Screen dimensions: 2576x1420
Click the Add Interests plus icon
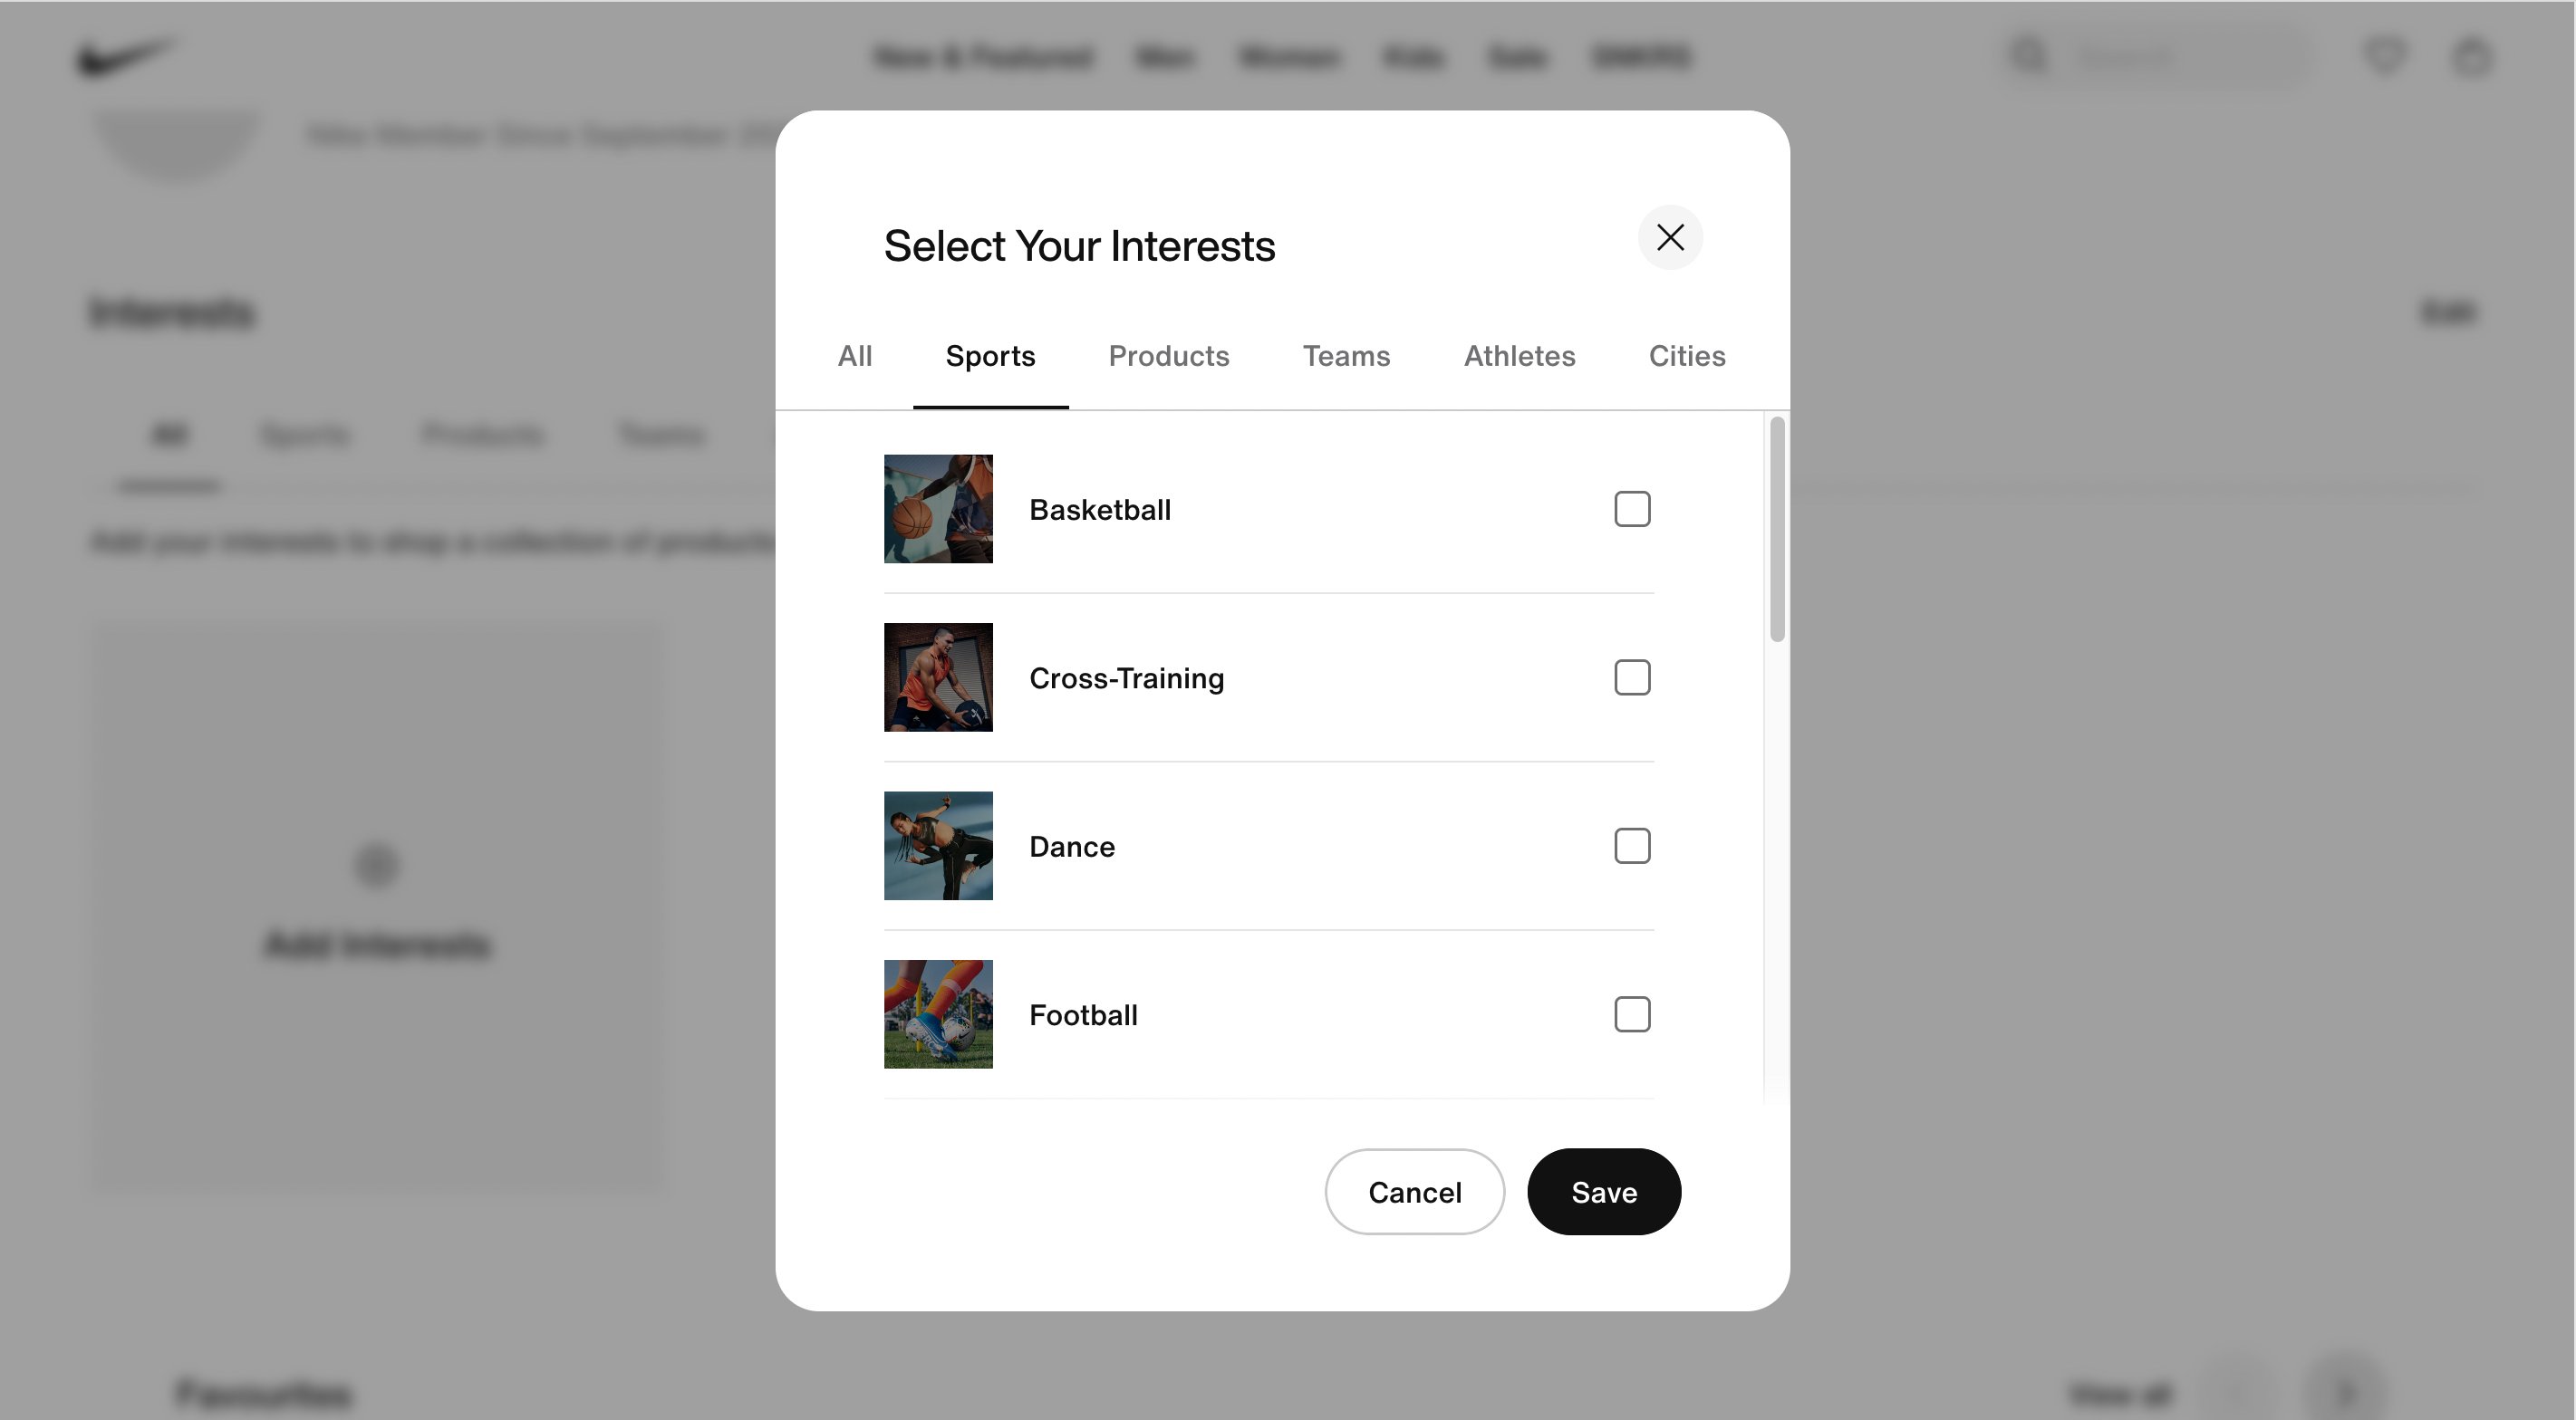pyautogui.click(x=376, y=864)
